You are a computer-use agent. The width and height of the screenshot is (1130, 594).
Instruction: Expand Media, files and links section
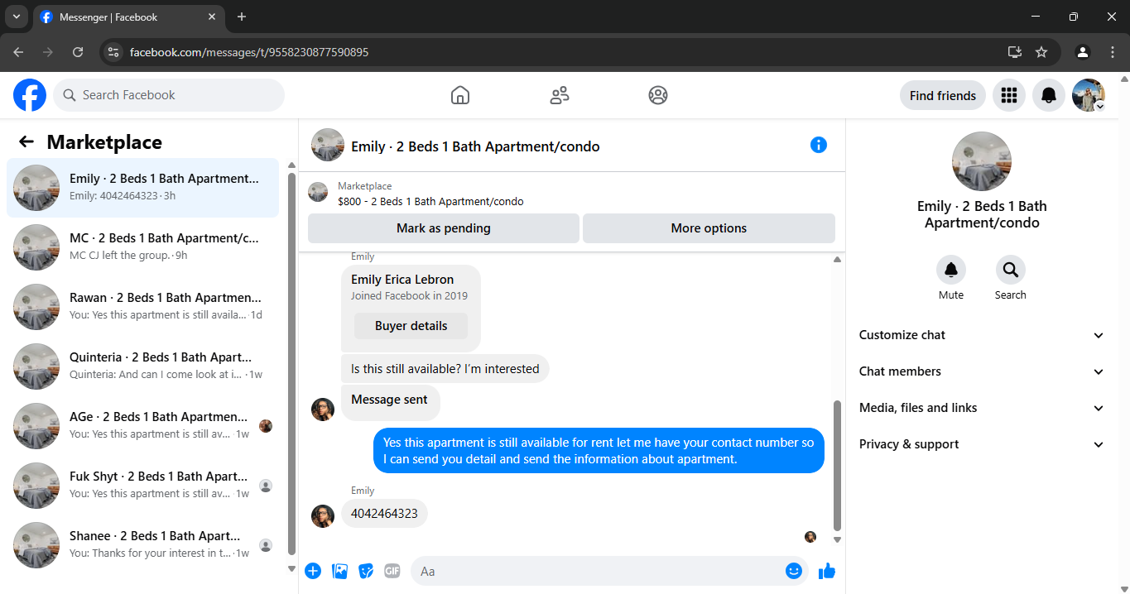(x=982, y=408)
